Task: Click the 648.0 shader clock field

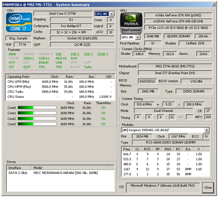Action: (x=140, y=54)
